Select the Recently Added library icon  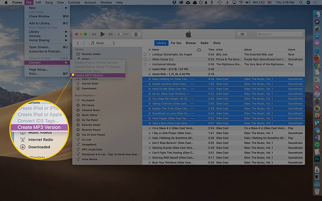[x=77, y=54]
